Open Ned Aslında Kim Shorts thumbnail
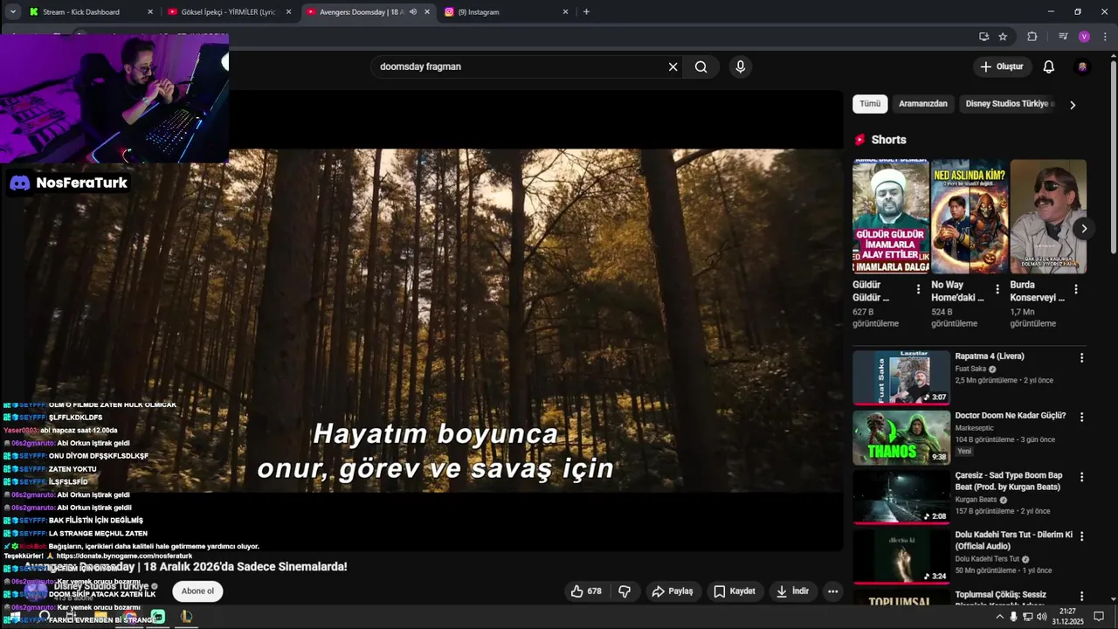 (970, 217)
